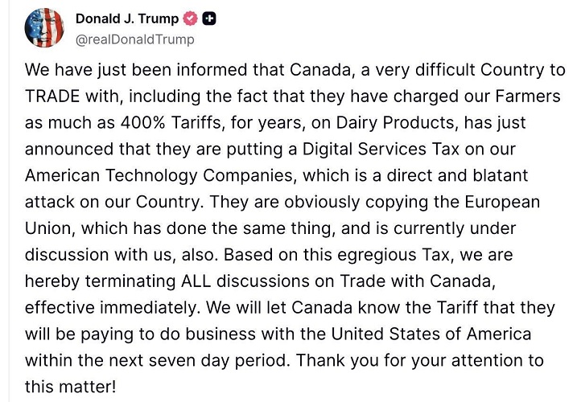Open Donald J. Trump's profile avatar

(44, 28)
